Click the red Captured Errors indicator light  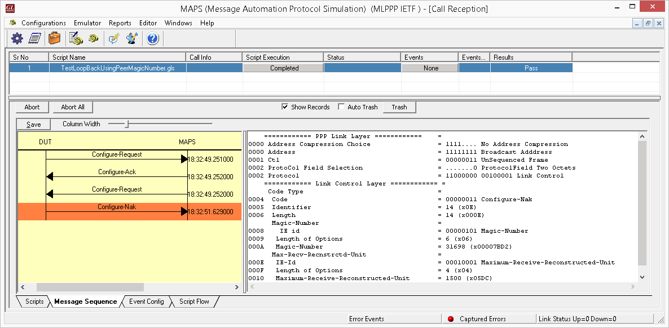coord(450,319)
